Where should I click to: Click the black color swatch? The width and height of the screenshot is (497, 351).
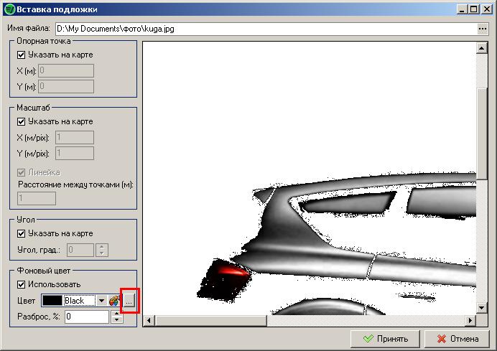52,301
